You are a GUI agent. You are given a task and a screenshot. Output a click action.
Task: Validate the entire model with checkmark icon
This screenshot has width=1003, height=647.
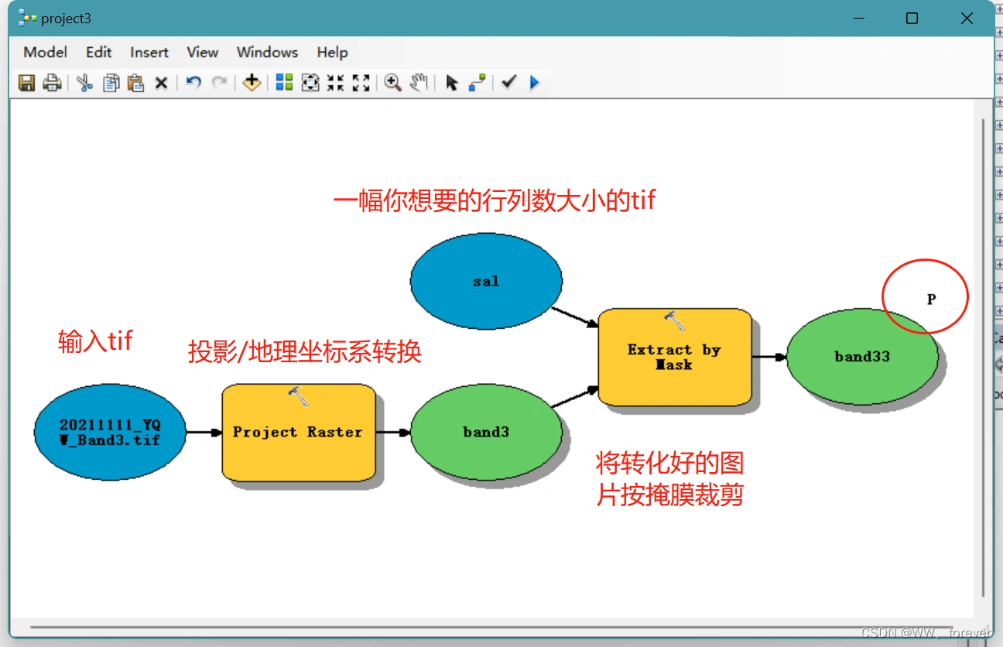[x=508, y=81]
